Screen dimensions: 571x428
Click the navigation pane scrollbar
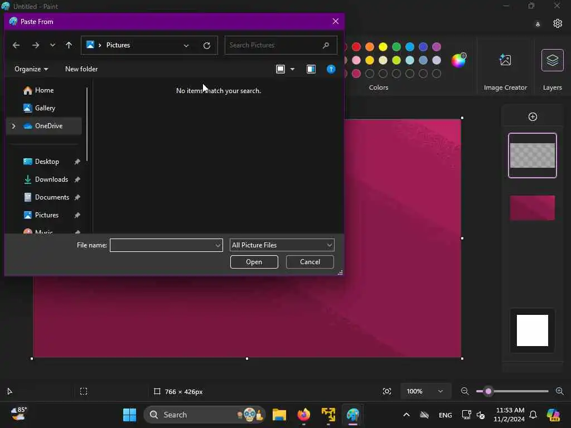click(x=86, y=124)
